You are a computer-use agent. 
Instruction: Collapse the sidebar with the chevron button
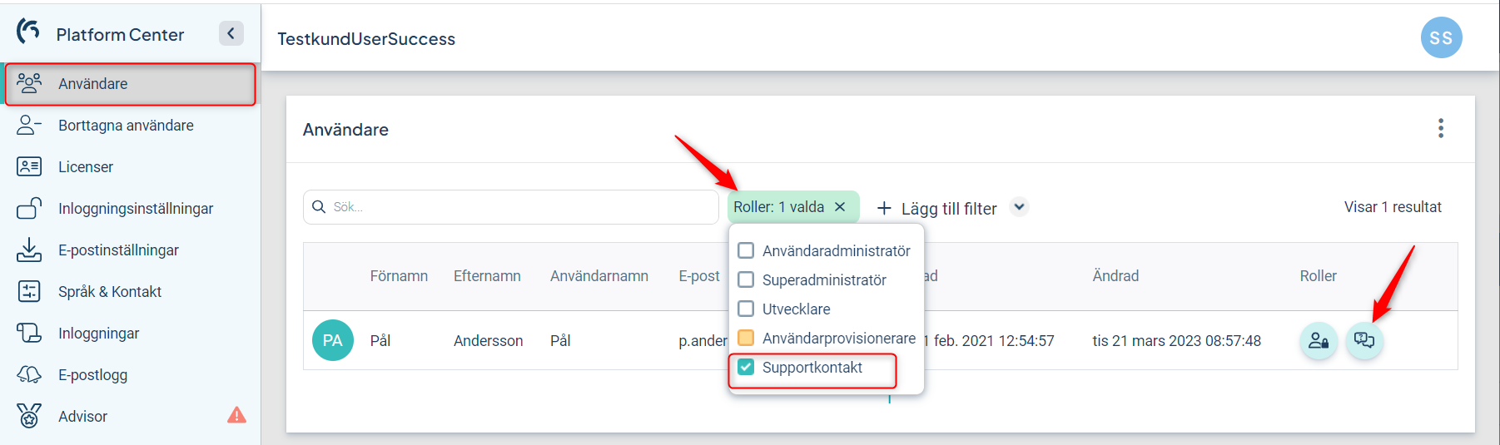[x=231, y=33]
